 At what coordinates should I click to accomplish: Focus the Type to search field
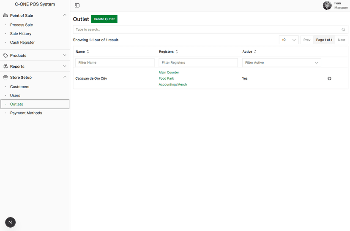(x=211, y=30)
